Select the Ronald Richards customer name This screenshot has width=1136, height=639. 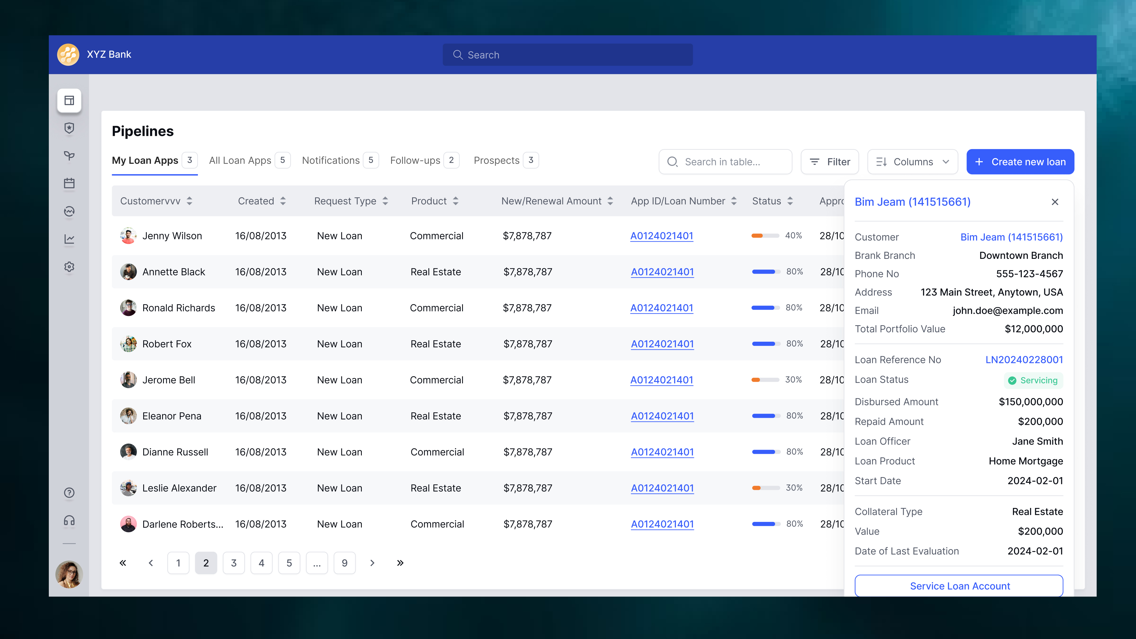point(179,308)
